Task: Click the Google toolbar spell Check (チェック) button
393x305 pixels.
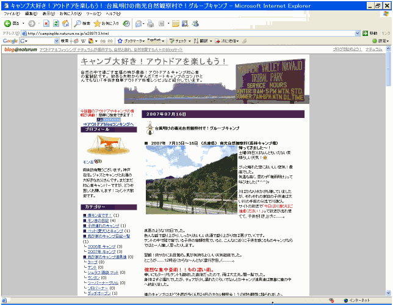Action: click(x=178, y=41)
